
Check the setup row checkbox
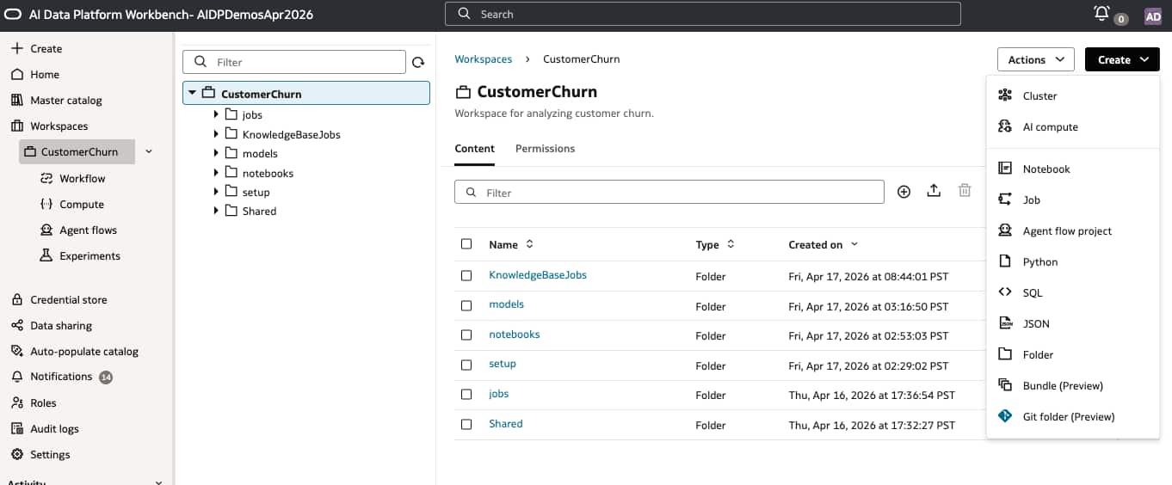pos(466,365)
